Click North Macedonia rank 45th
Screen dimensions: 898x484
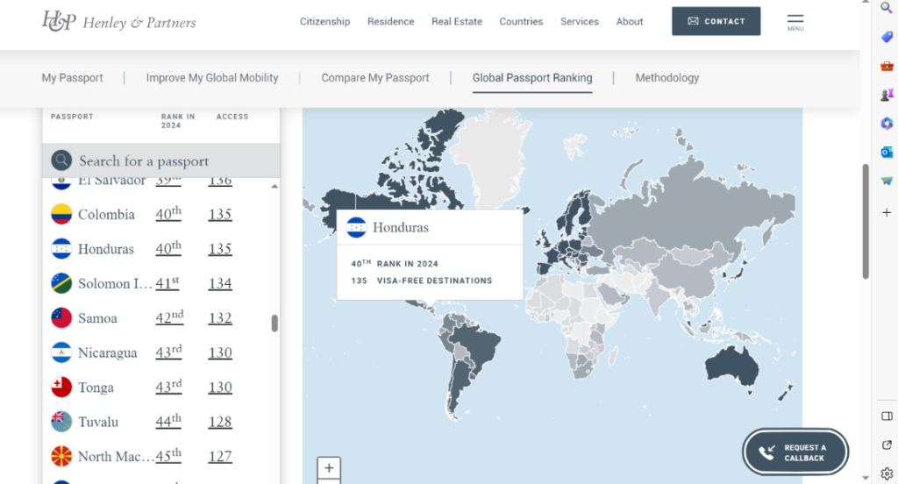point(168,456)
